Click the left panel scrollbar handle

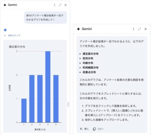click(x=68, y=104)
